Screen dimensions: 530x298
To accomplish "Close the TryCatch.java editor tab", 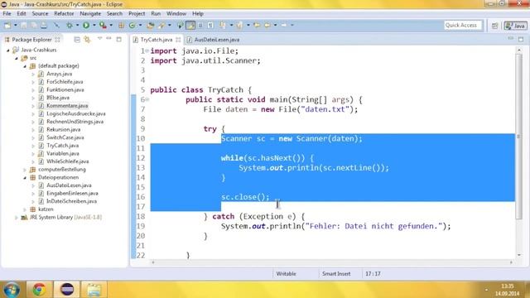I will click(x=178, y=40).
